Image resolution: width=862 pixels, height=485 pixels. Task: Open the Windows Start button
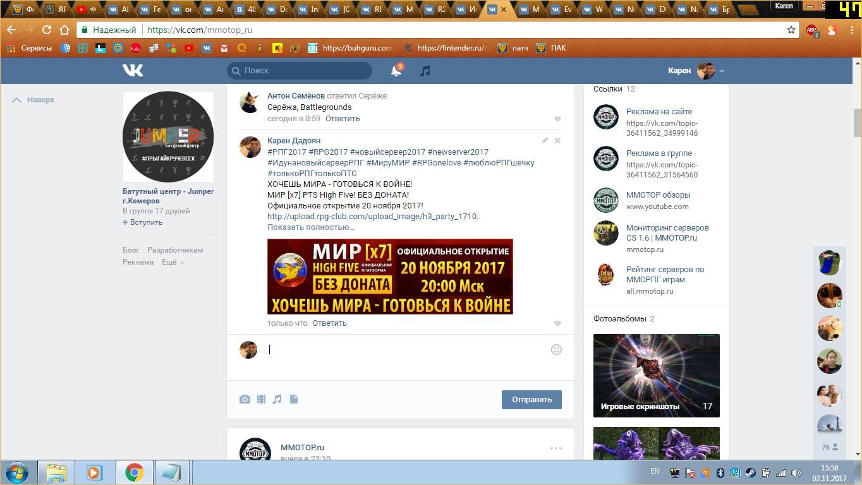pos(16,472)
